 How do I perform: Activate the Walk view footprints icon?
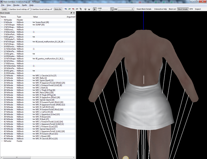(x=81, y=9)
